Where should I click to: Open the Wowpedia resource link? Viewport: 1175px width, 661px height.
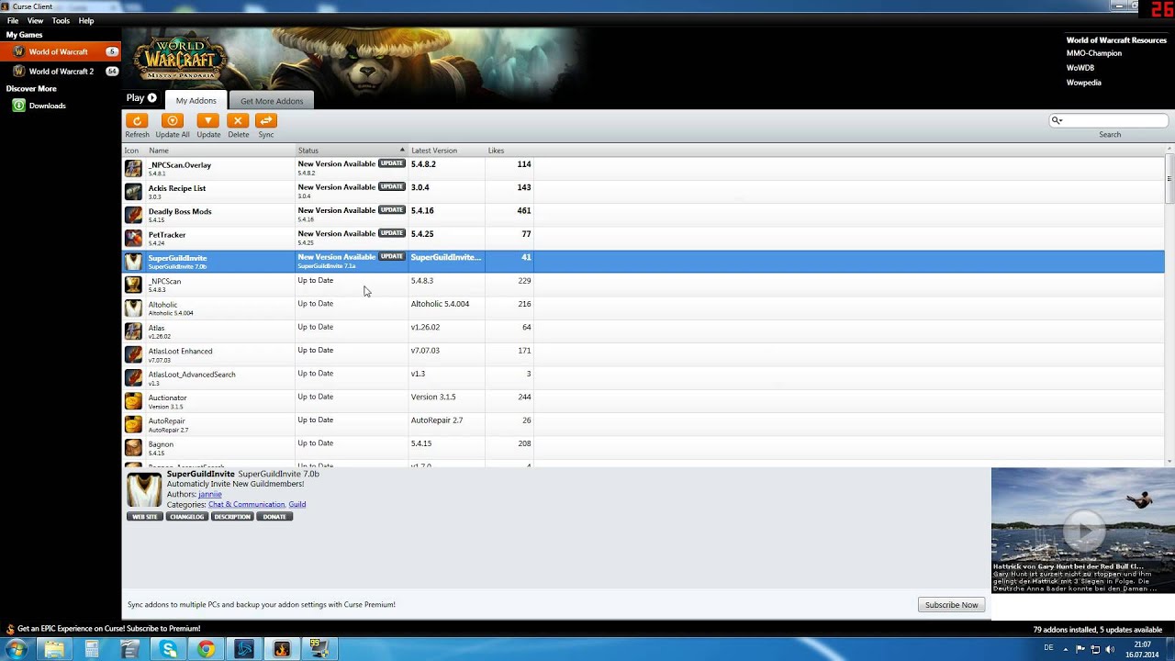click(1084, 83)
